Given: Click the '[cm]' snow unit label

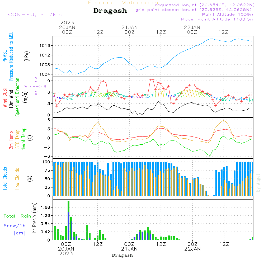Looking at the screenshot, I should point(20,233).
